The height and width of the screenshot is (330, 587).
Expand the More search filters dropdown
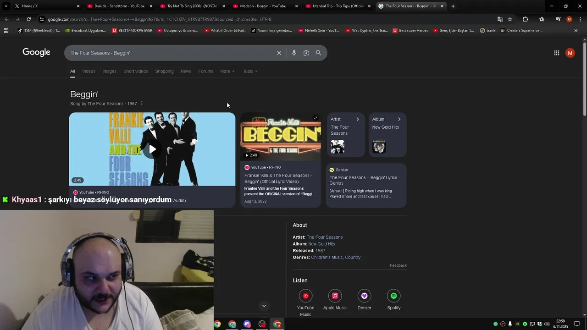(x=227, y=71)
